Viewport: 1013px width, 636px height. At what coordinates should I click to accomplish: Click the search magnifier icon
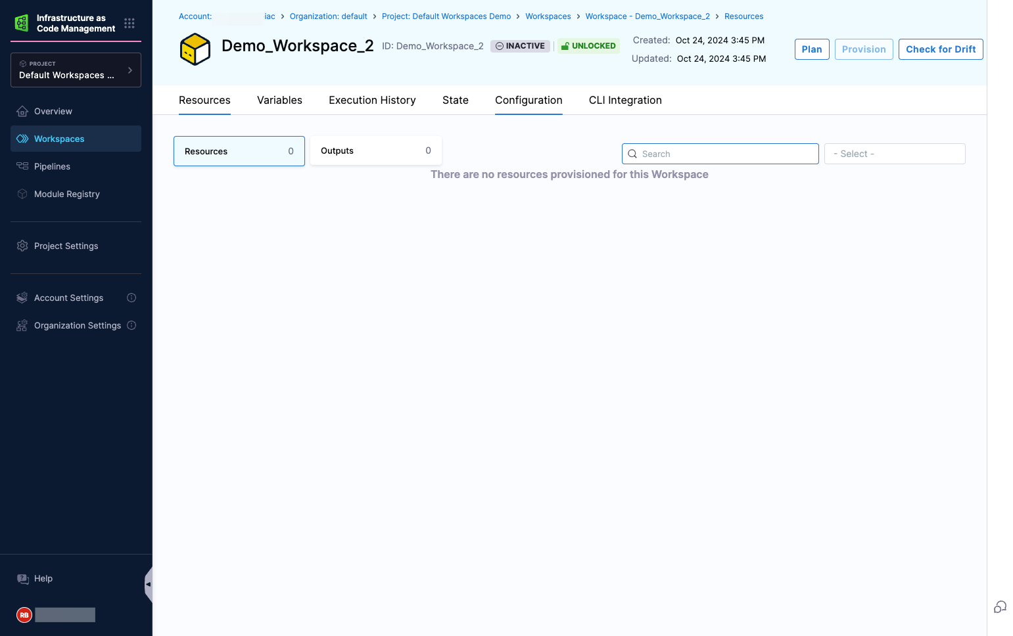[x=632, y=154]
